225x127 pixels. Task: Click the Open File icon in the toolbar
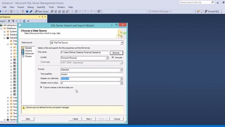pyautogui.click(x=23, y=11)
